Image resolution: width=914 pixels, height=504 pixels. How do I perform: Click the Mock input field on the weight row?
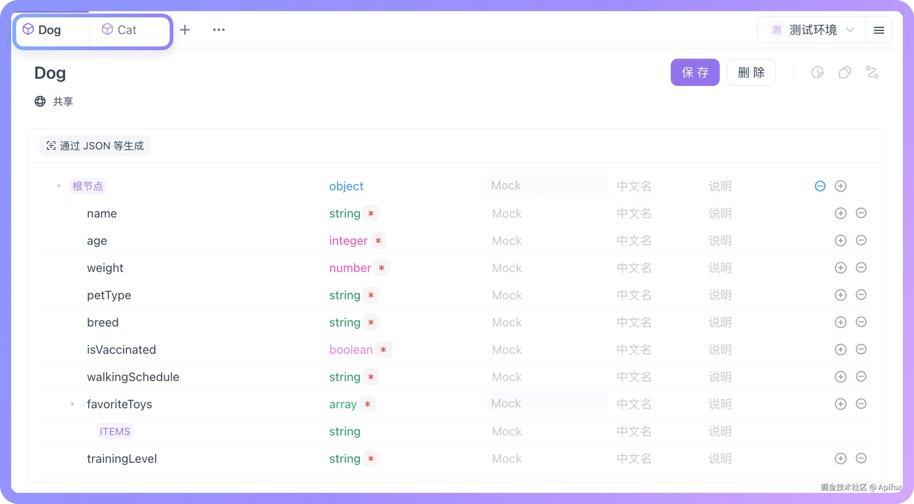pyautogui.click(x=546, y=268)
